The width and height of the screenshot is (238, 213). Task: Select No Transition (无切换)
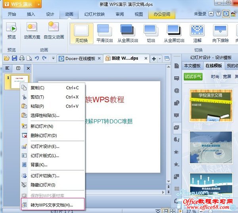click(82, 34)
